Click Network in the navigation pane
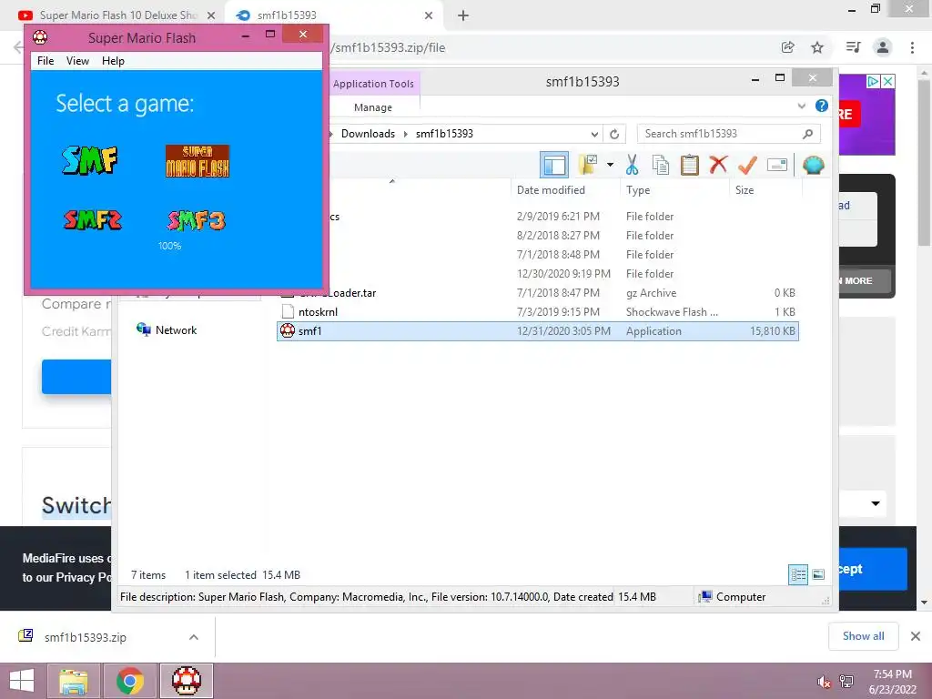The image size is (932, 699). point(167,329)
